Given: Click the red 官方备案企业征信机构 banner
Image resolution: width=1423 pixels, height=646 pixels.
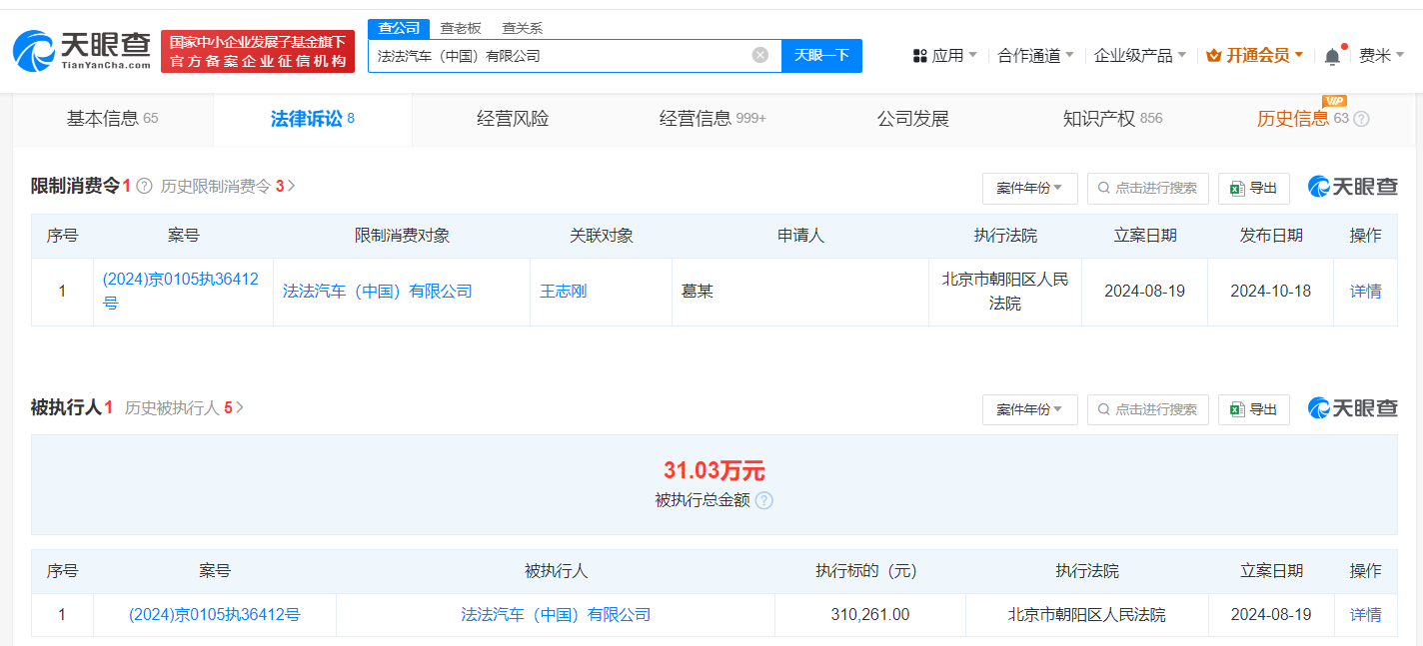Looking at the screenshot, I should [258, 52].
